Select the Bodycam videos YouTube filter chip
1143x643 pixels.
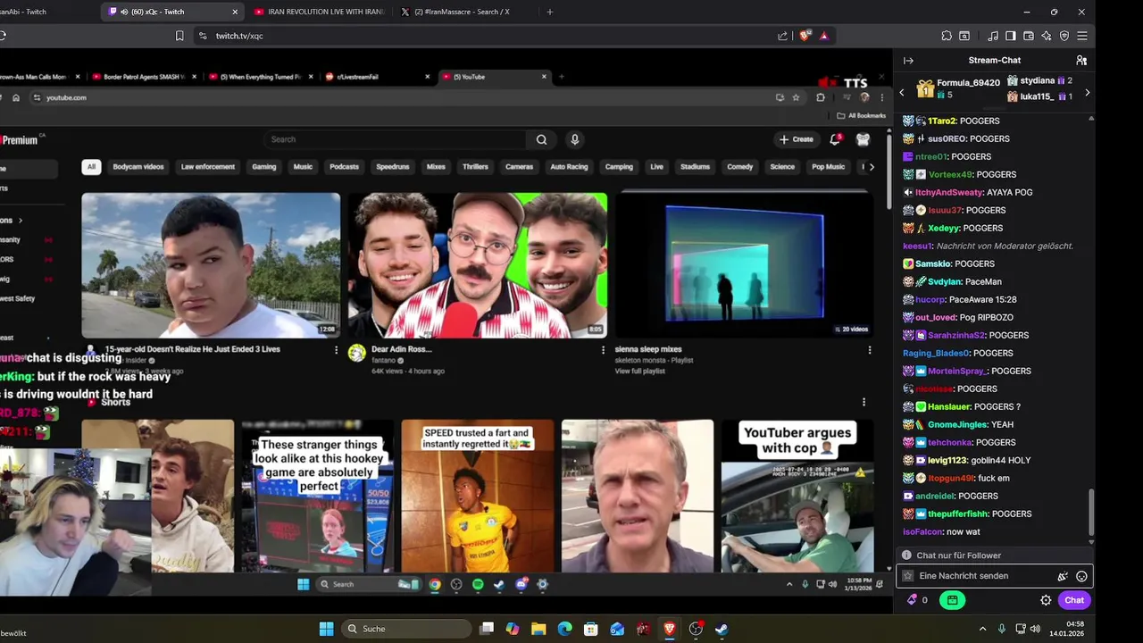[x=138, y=167]
